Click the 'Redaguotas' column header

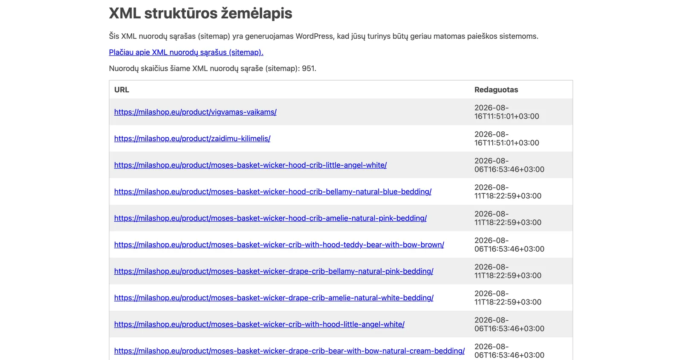[x=496, y=90]
